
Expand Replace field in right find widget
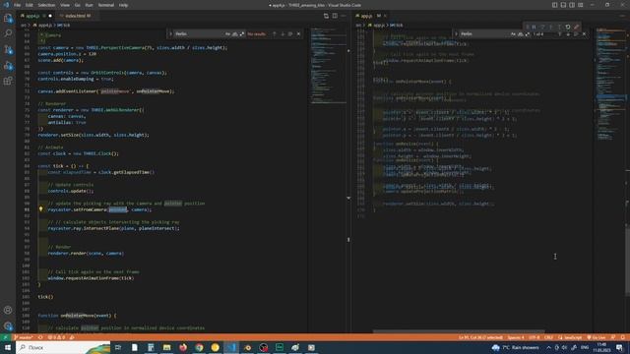click(456, 34)
